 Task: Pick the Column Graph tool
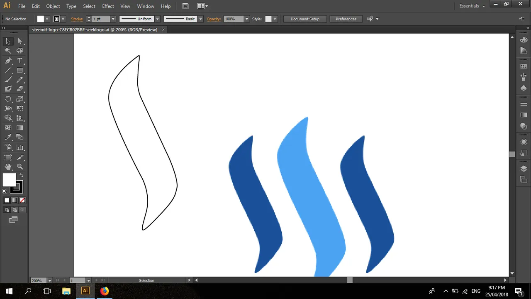pyautogui.click(x=20, y=147)
